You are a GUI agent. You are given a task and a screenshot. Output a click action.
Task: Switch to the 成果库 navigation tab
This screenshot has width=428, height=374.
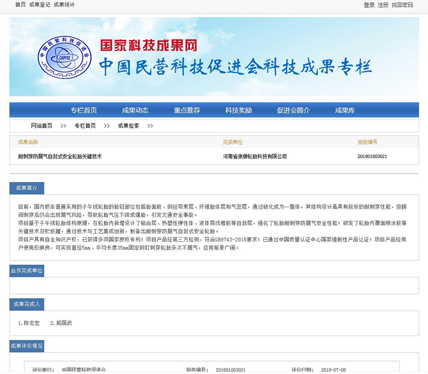coord(345,110)
